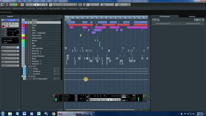Open the Edit menu
The width and height of the screenshot is (206, 116).
9,1
